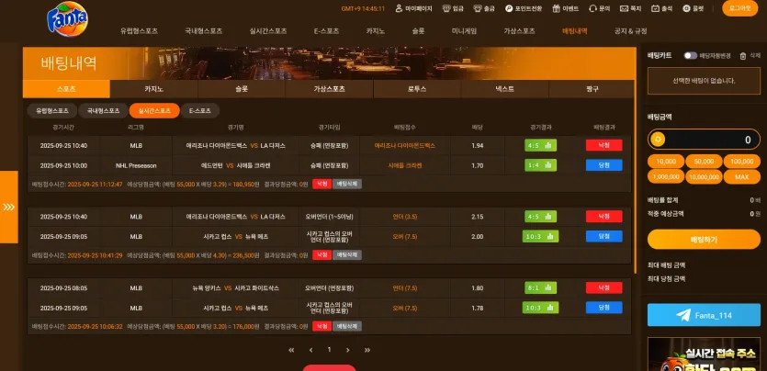
Task: Click MAX bet amount button
Action: coord(742,177)
